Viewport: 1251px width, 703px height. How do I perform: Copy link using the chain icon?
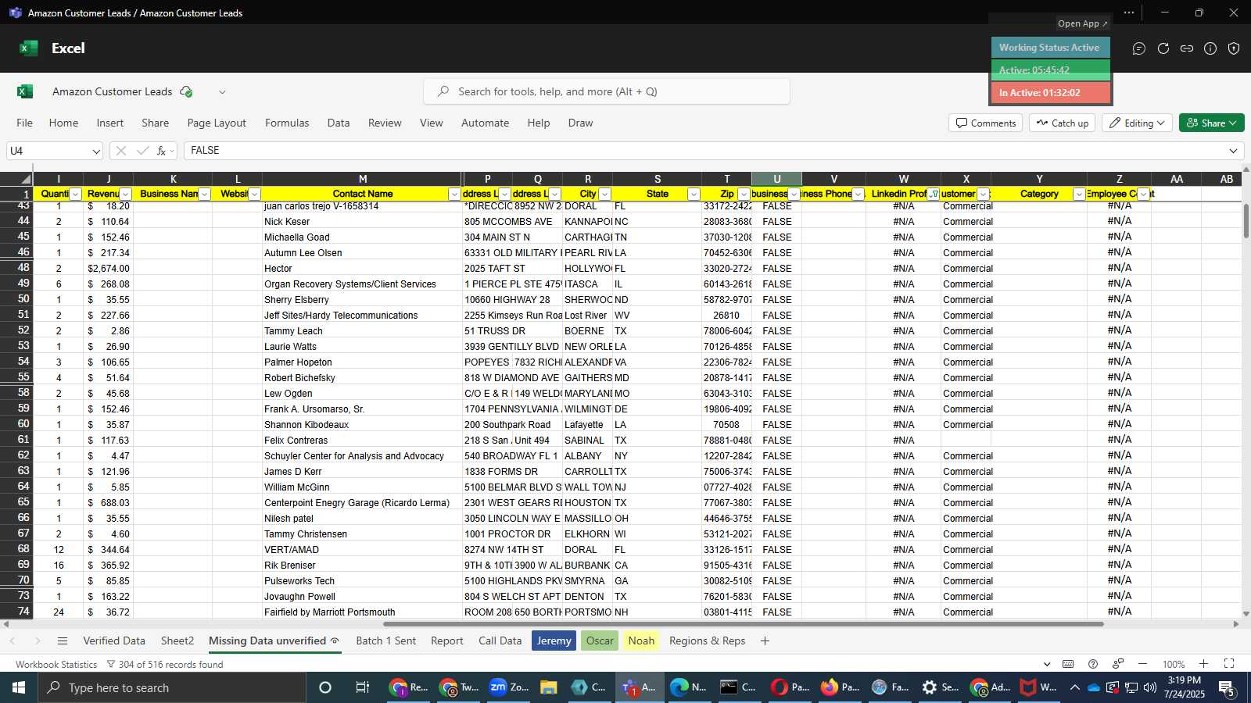1187,48
